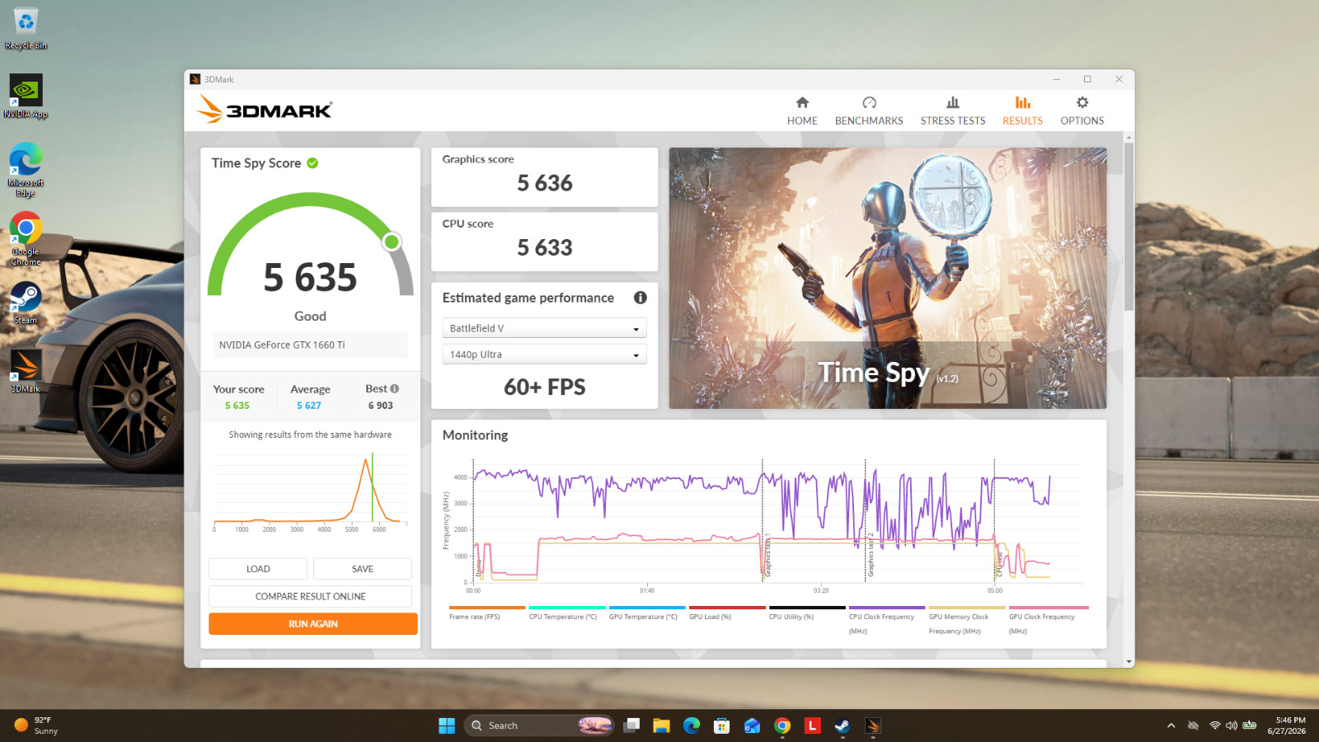Toggle the Frame rate (FPS) legend item

[x=486, y=613]
